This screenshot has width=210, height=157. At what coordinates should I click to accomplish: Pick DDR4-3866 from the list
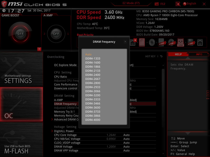[93, 116]
